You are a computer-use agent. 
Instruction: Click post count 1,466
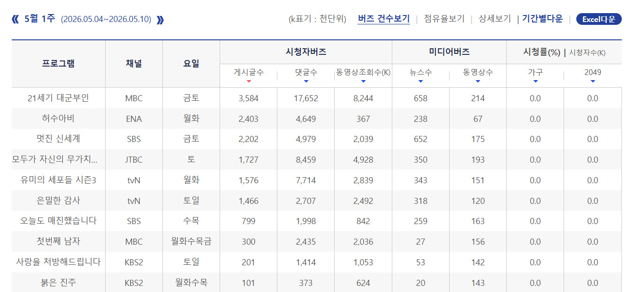point(249,201)
